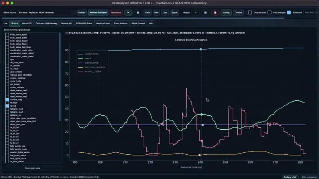The width and height of the screenshot is (319, 179).
Task: Switch to the Network API tab
Action: (x=67, y=23)
